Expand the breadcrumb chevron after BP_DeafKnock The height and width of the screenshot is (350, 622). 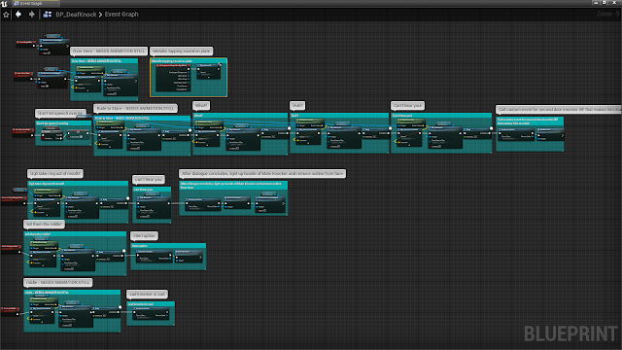point(100,15)
